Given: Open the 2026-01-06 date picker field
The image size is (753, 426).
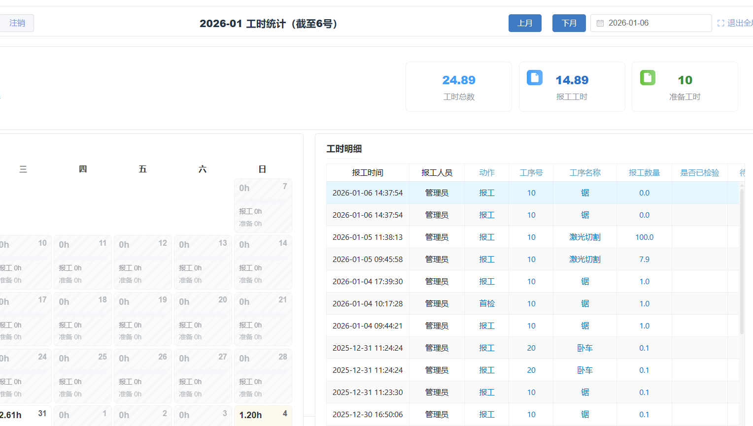Looking at the screenshot, I should pyautogui.click(x=650, y=23).
